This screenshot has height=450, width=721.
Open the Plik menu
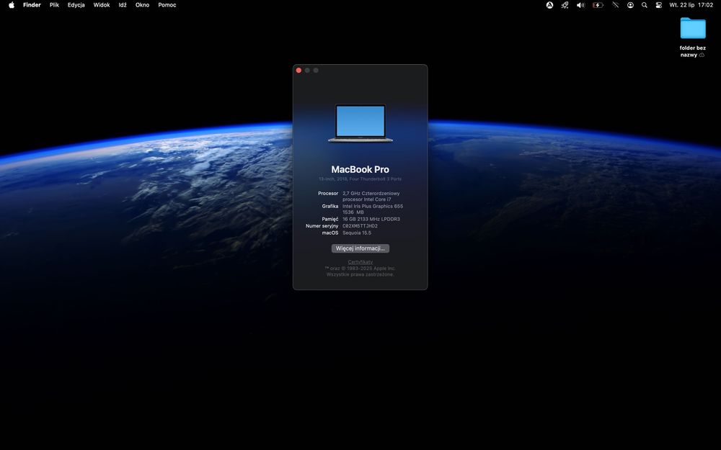click(54, 5)
